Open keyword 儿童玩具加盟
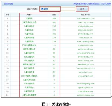 pos(29,38)
